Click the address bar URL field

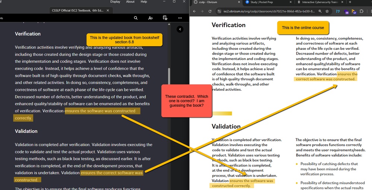(x=268, y=12)
